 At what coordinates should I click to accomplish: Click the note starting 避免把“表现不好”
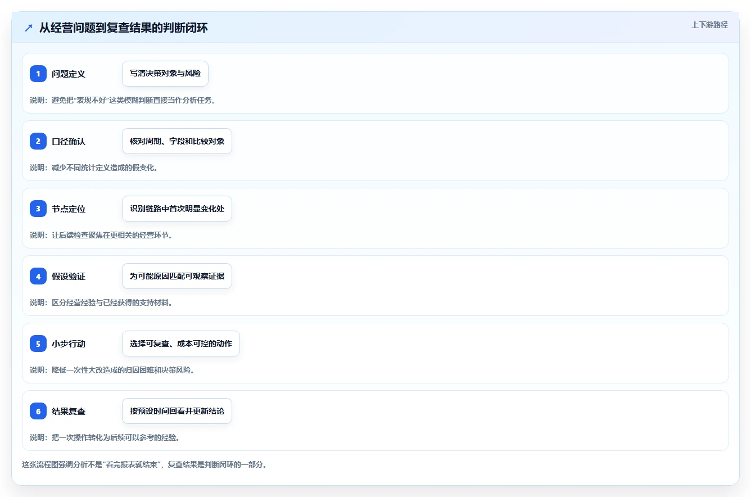pyautogui.click(x=123, y=100)
